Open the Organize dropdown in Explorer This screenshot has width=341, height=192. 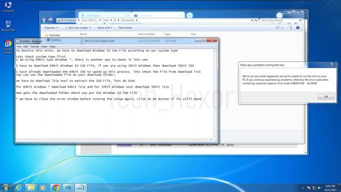[51, 28]
